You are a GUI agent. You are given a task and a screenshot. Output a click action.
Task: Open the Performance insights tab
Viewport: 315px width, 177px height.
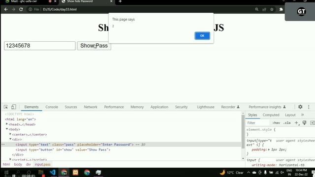(267, 107)
